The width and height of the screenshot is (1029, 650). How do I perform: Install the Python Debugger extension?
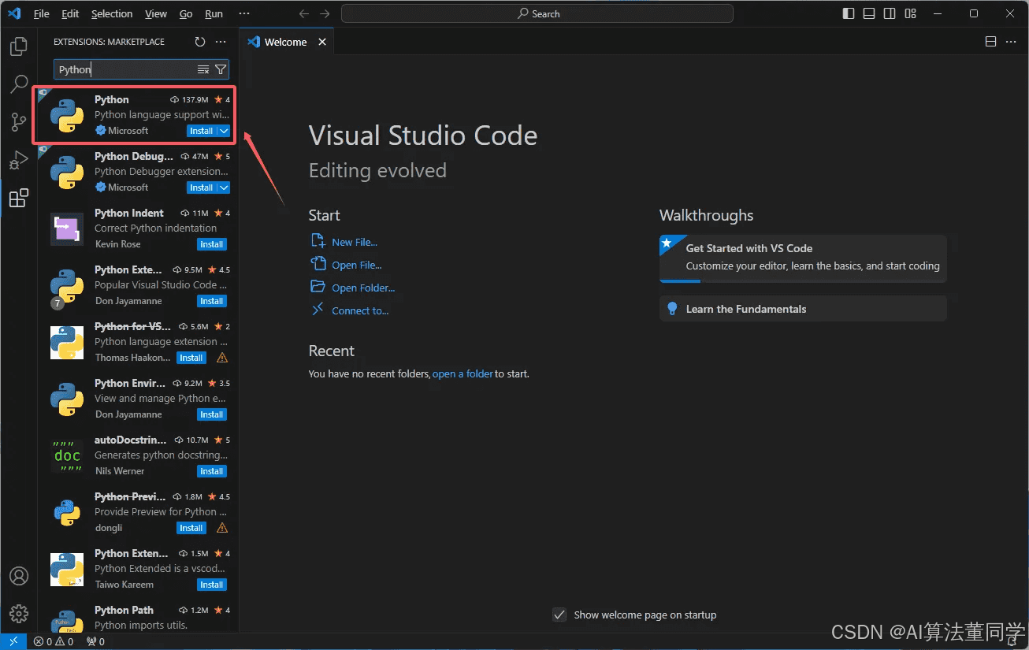click(x=202, y=188)
